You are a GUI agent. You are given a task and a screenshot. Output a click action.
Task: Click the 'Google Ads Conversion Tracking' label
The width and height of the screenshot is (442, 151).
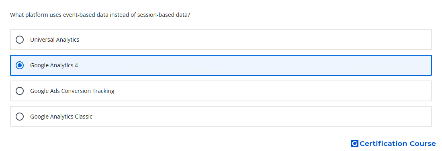click(72, 91)
